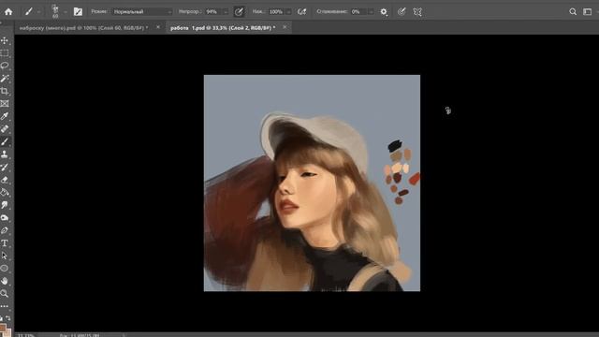Select the Smudge tool
This screenshot has height=337, width=599.
(x=5, y=205)
